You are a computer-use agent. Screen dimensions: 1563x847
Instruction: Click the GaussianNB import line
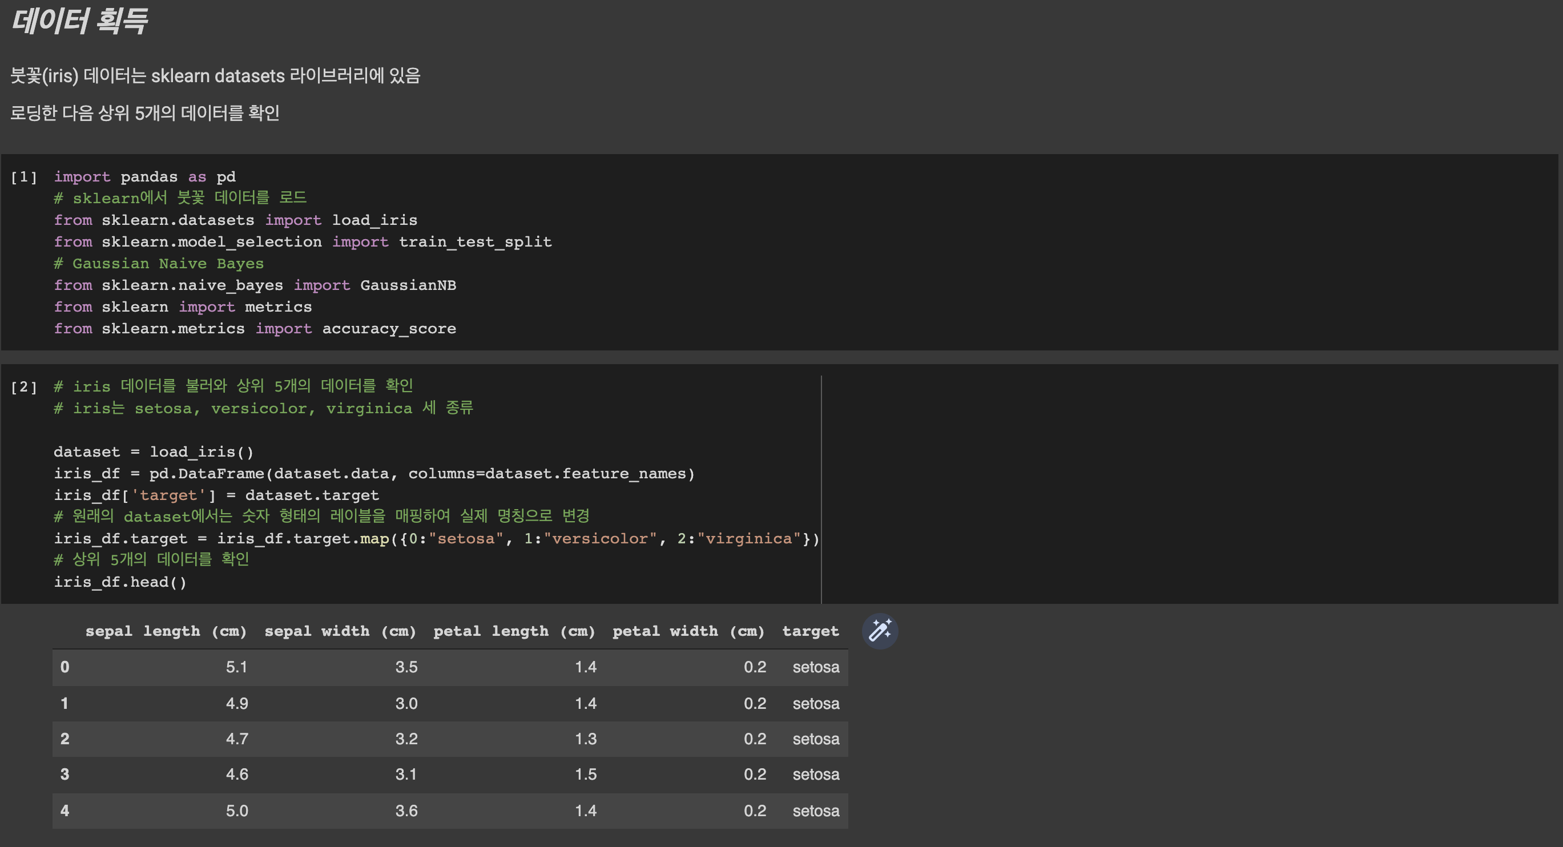pyautogui.click(x=255, y=285)
